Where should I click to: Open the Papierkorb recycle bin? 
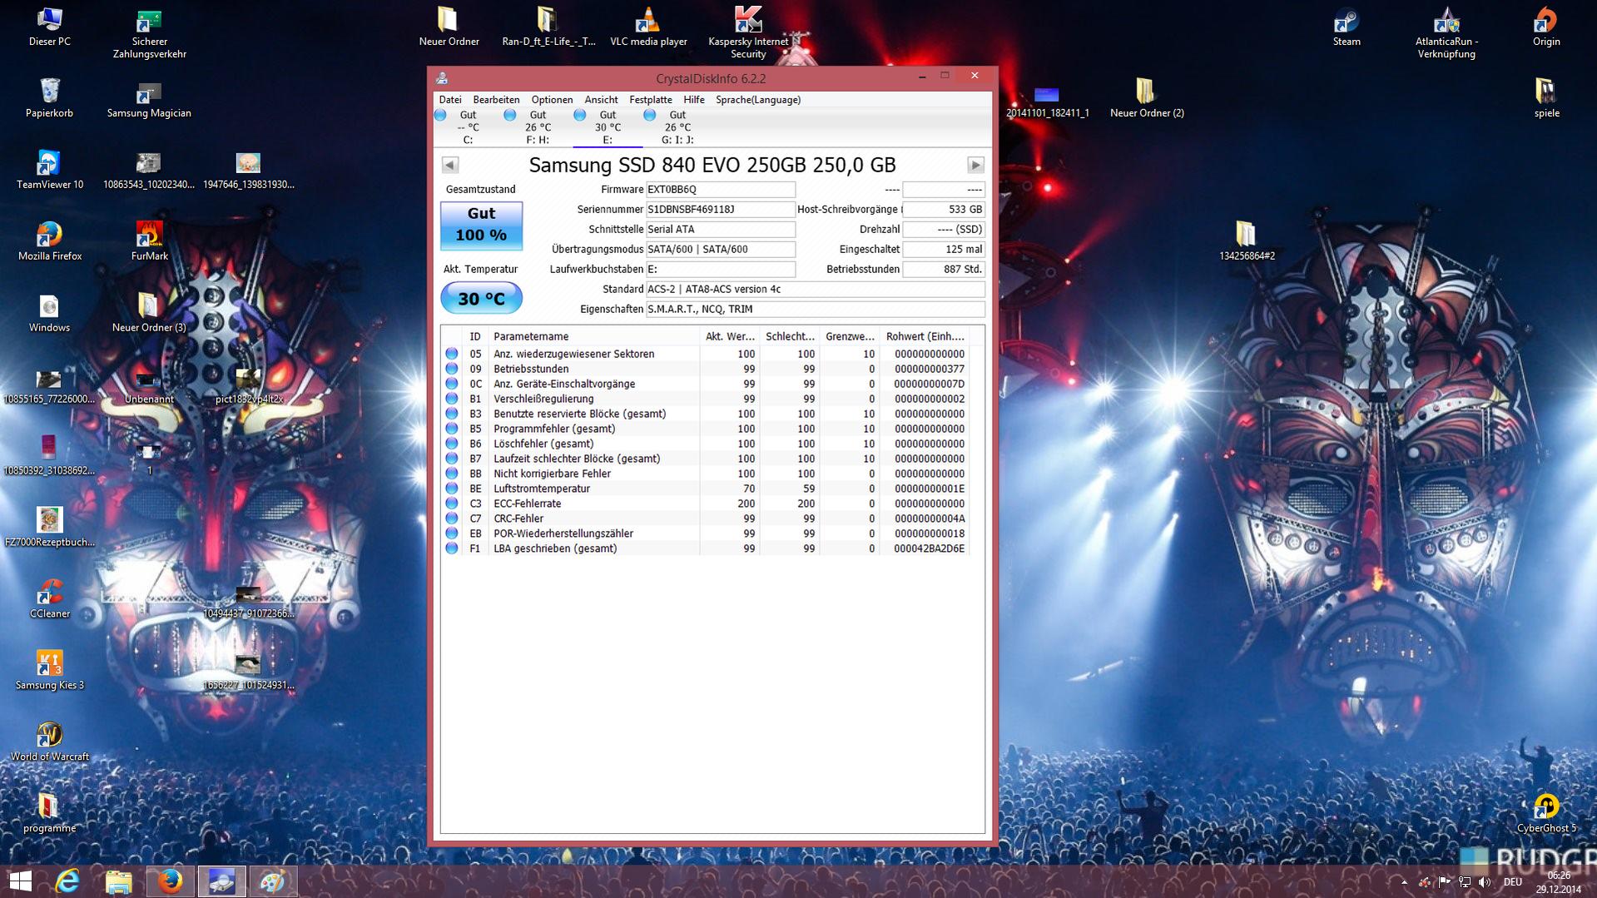pyautogui.click(x=49, y=98)
